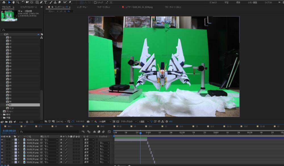Hide layer 8 with its eye icon
This screenshot has width=284, height=166.
(2, 162)
